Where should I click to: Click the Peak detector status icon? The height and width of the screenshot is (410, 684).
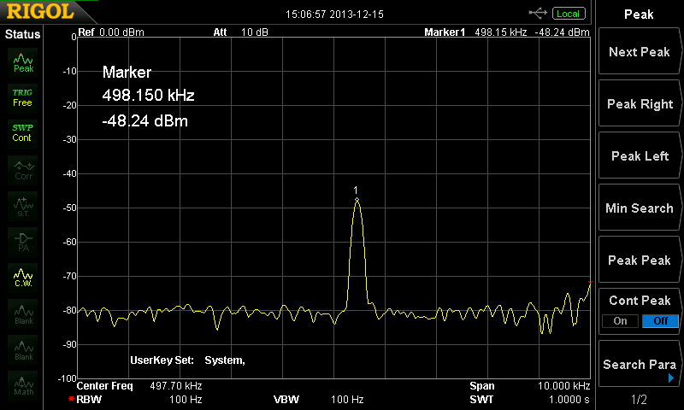pos(23,61)
